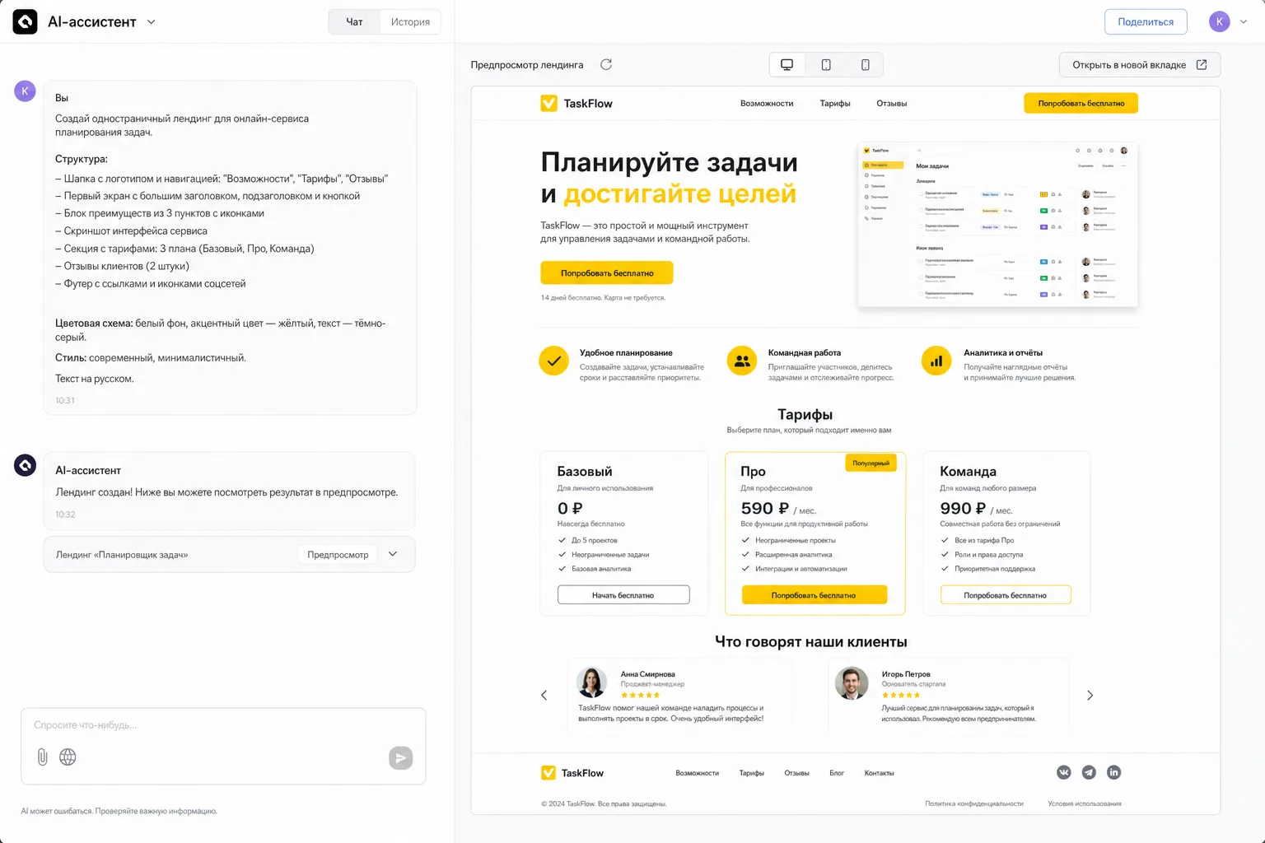
Task: Click Анна Смирнова's avatar photo
Action: point(591,682)
